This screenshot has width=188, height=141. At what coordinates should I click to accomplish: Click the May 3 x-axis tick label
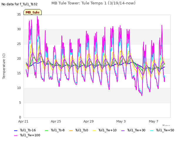tap(121, 121)
